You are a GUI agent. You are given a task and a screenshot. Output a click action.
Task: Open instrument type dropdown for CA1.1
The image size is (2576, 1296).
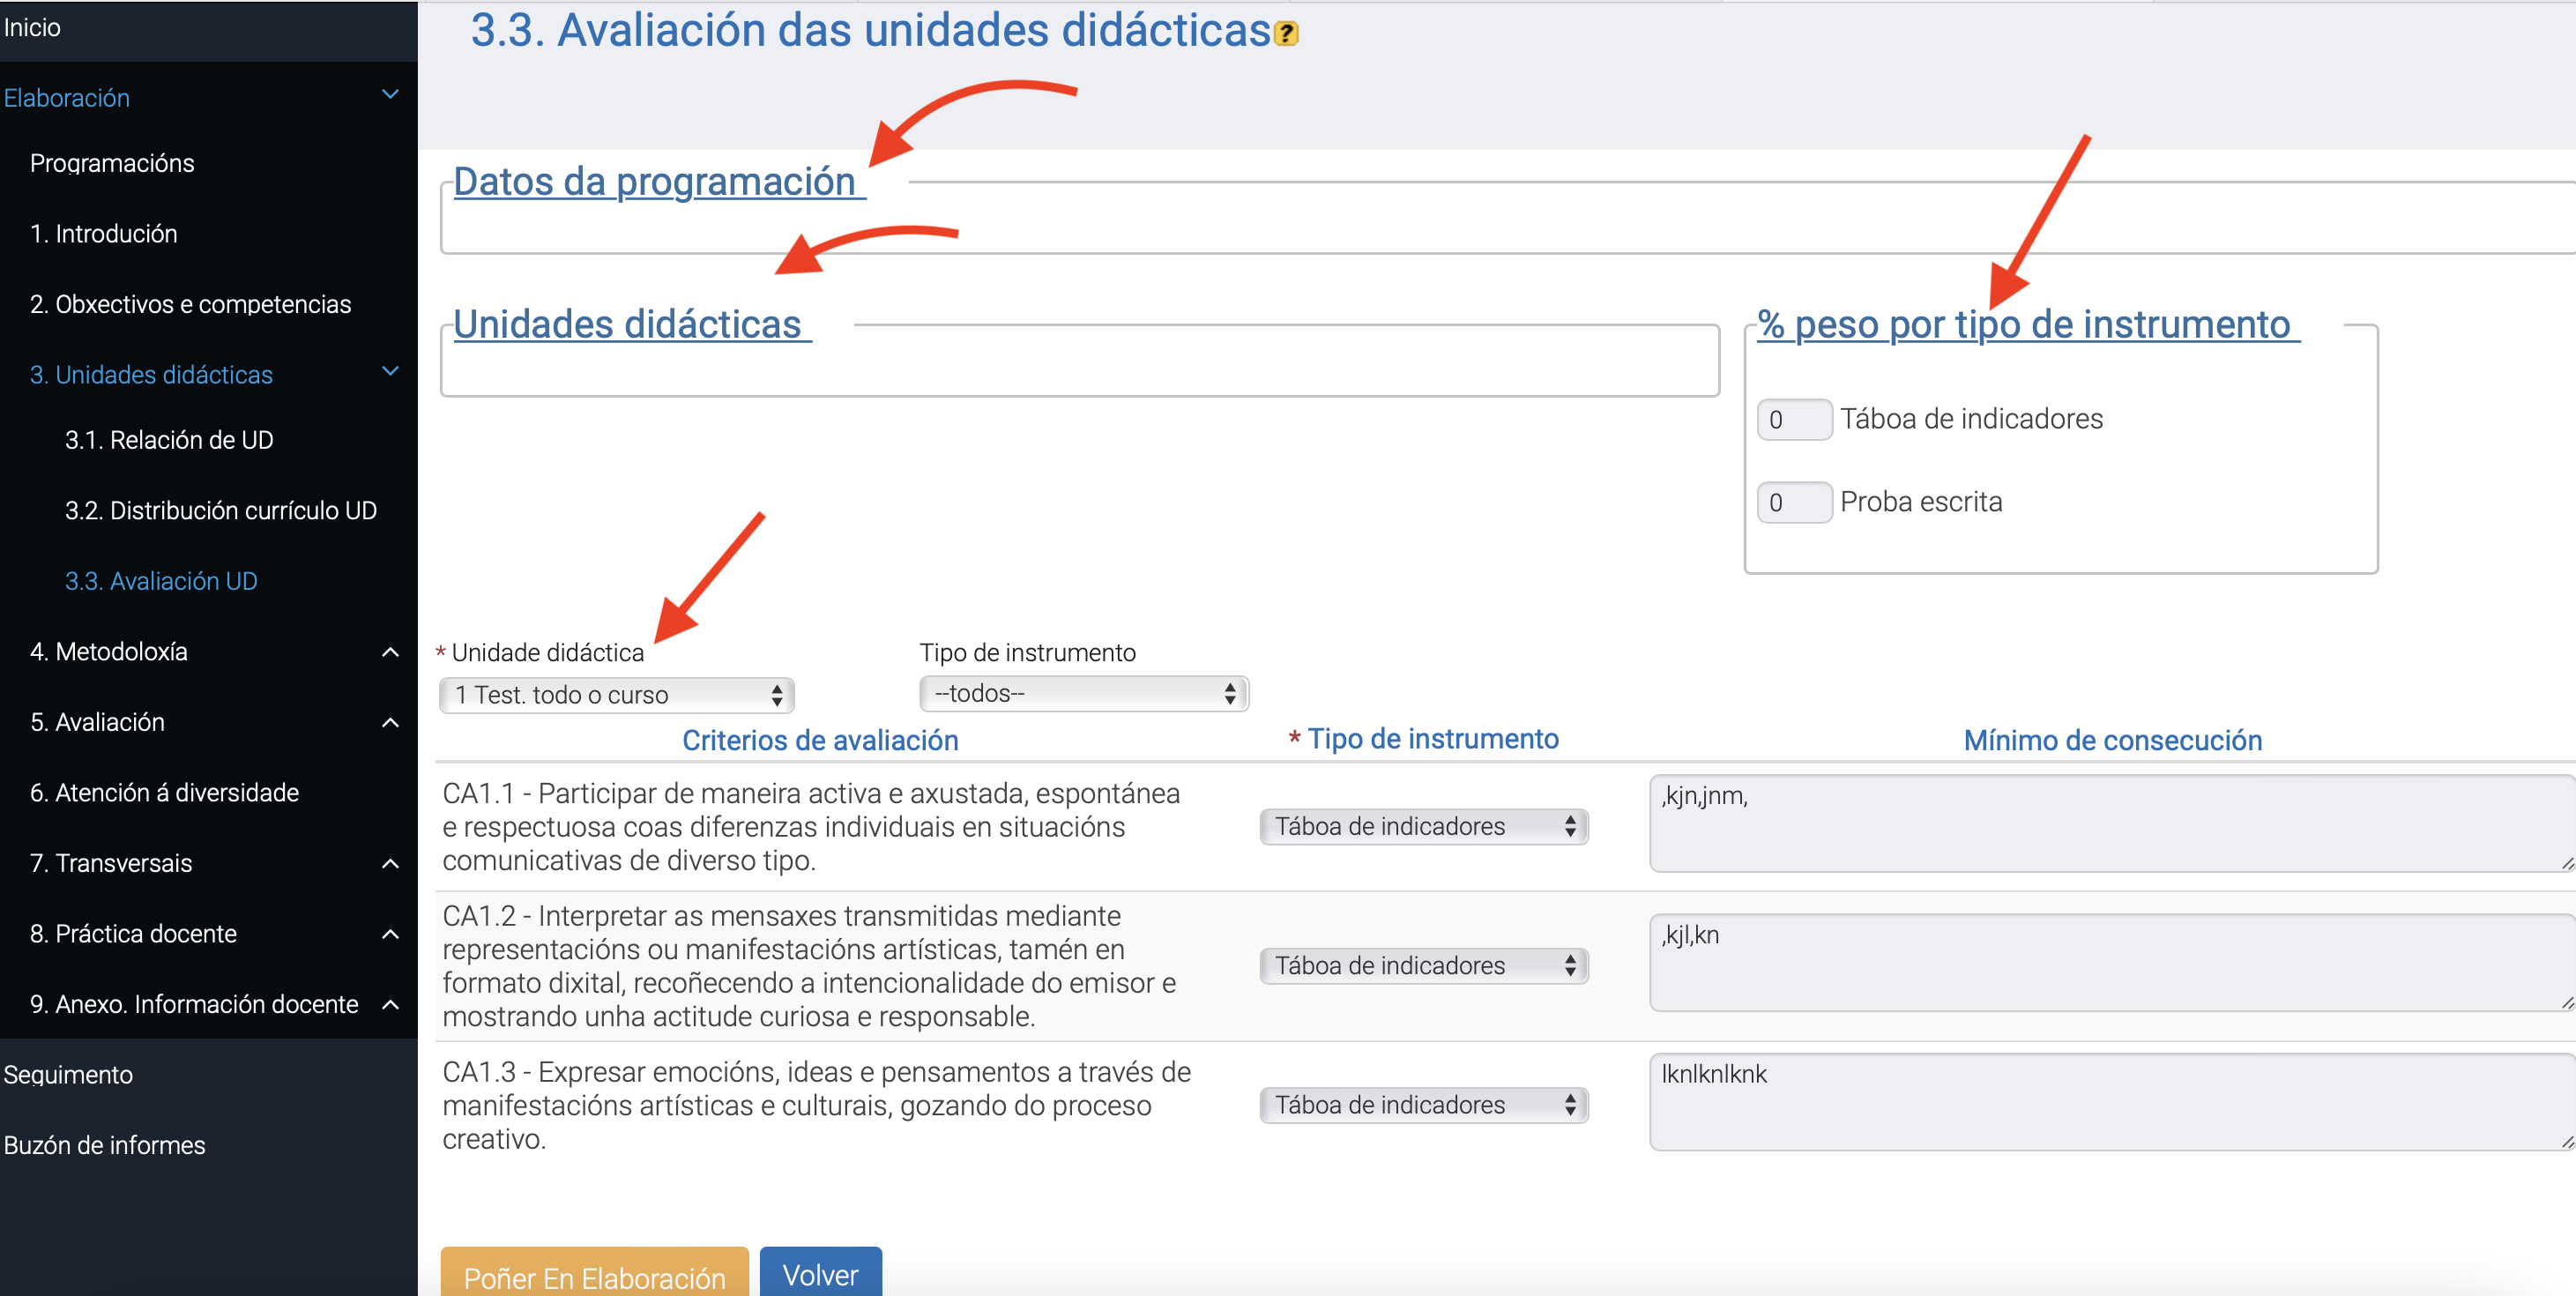click(1424, 826)
